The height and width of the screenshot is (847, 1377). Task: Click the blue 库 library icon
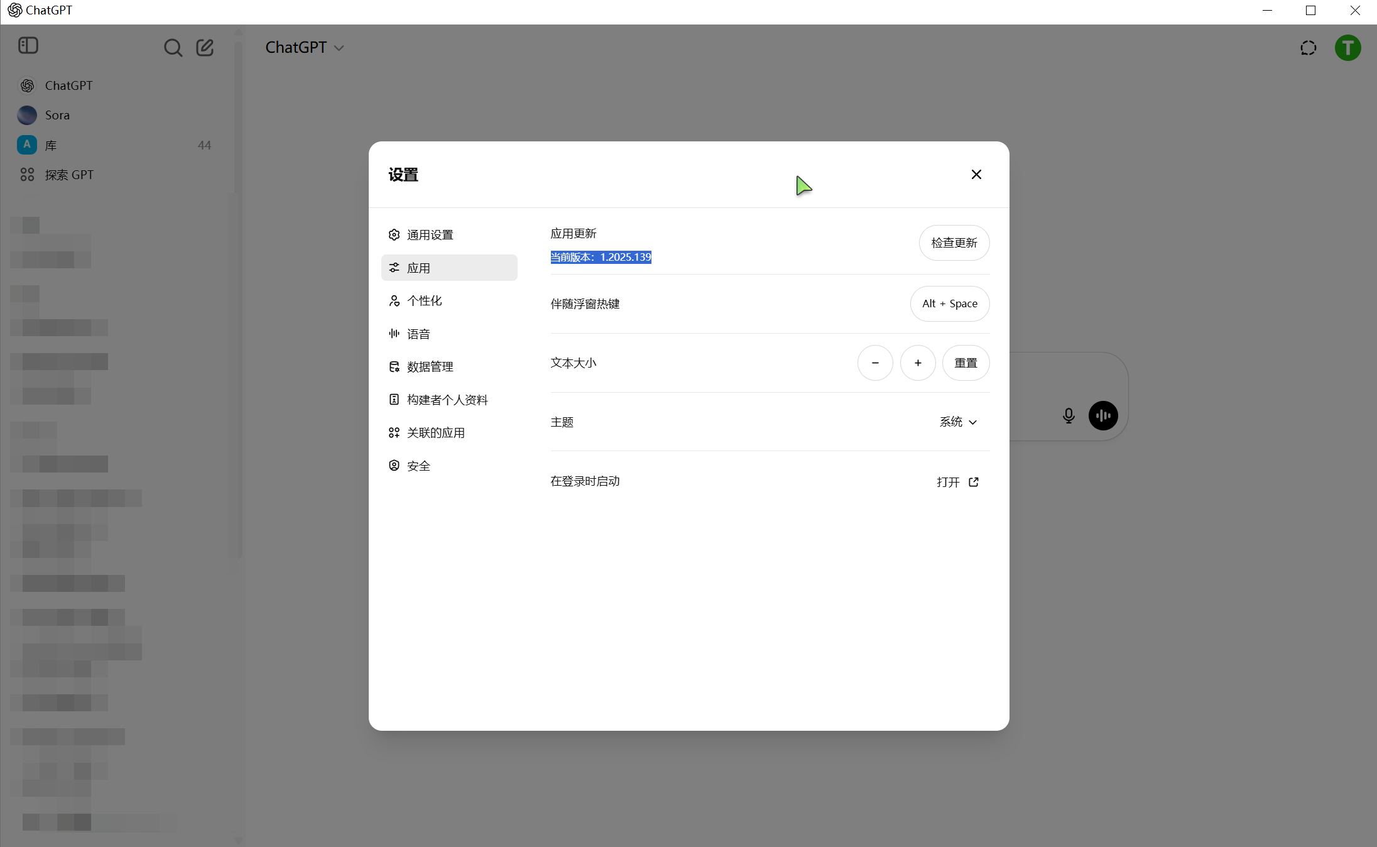tap(27, 145)
